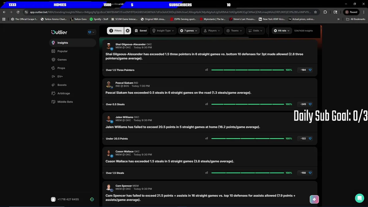Click the green status icon beside phone number
Viewport: 368px width, 207px height.
(92, 199)
